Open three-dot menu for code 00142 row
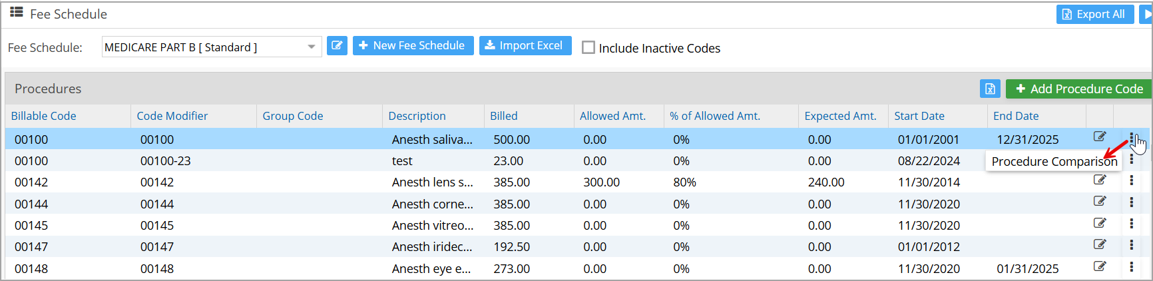This screenshot has height=281, width=1153. tap(1131, 180)
